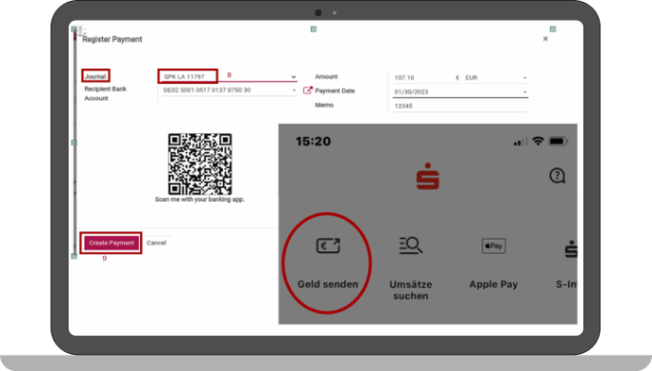Open external link icon beside bank account

click(307, 90)
